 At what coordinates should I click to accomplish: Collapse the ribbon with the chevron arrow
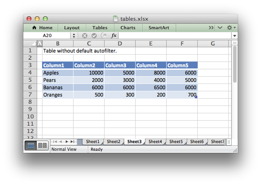(x=220, y=28)
